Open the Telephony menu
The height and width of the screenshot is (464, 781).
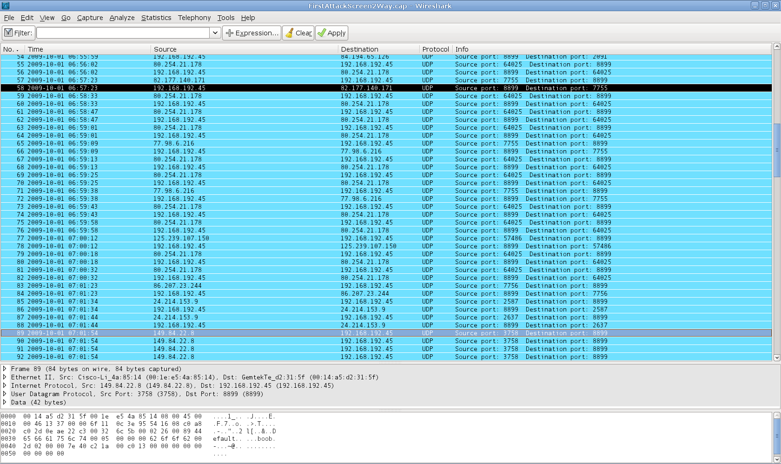tap(194, 18)
